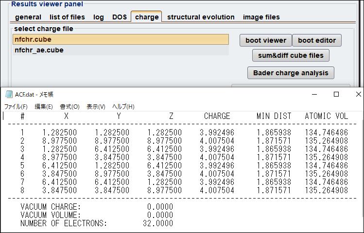Click atomic volume value in row 1
This screenshot has width=364, height=233.
coord(327,133)
